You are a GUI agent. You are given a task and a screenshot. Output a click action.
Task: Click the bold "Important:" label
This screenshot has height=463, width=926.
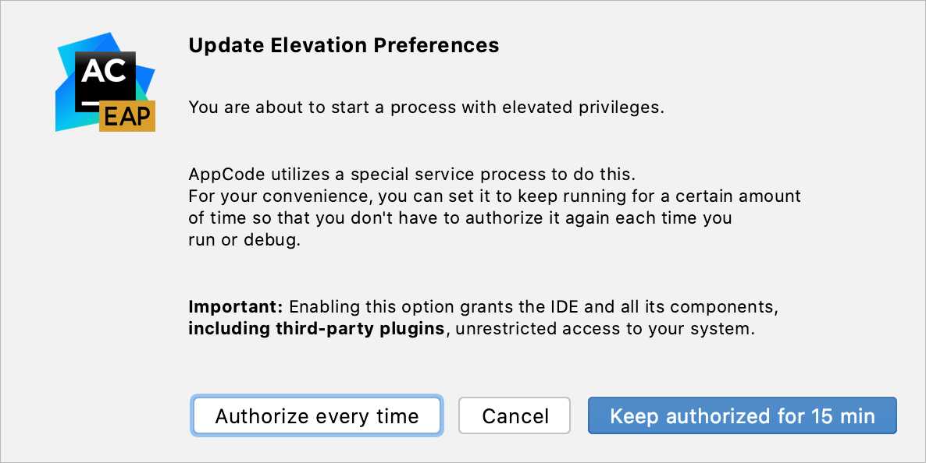click(x=235, y=305)
